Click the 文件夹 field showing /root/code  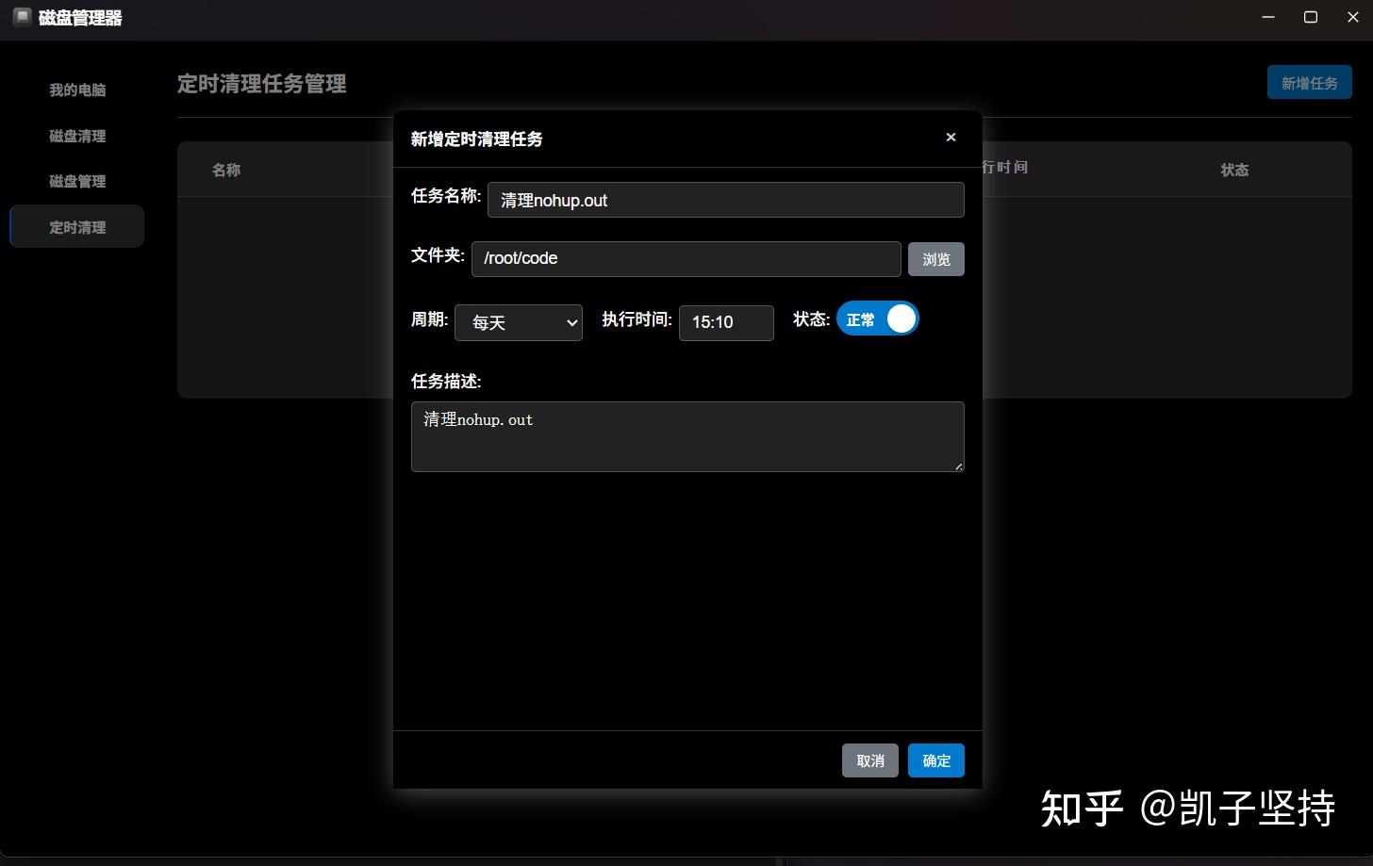pyautogui.click(x=686, y=258)
